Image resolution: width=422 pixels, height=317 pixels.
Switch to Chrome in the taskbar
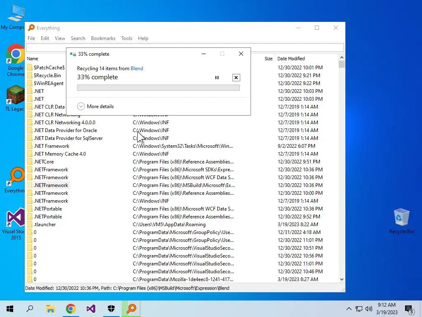coord(70,309)
